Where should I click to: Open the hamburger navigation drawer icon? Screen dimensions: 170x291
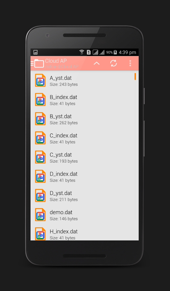click(x=32, y=63)
